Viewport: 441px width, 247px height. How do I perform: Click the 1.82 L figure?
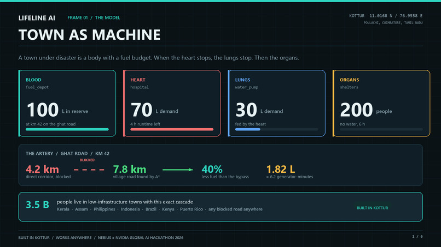click(x=281, y=169)
